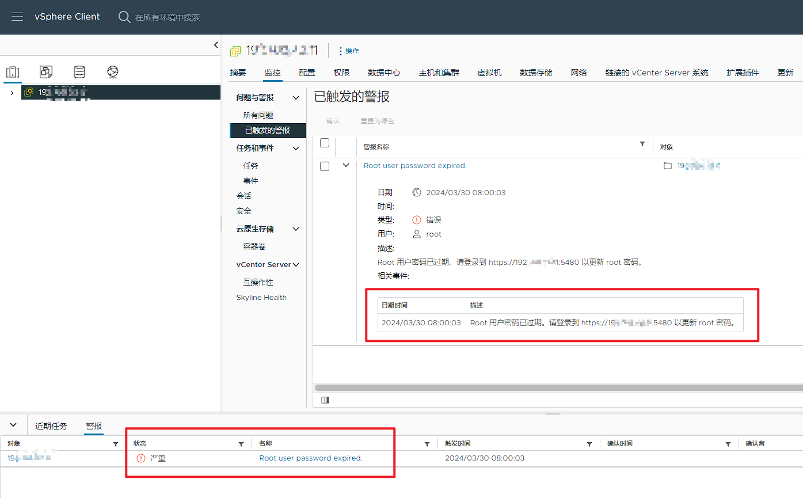
Task: Filter the bottom 名称 column
Action: 427,444
